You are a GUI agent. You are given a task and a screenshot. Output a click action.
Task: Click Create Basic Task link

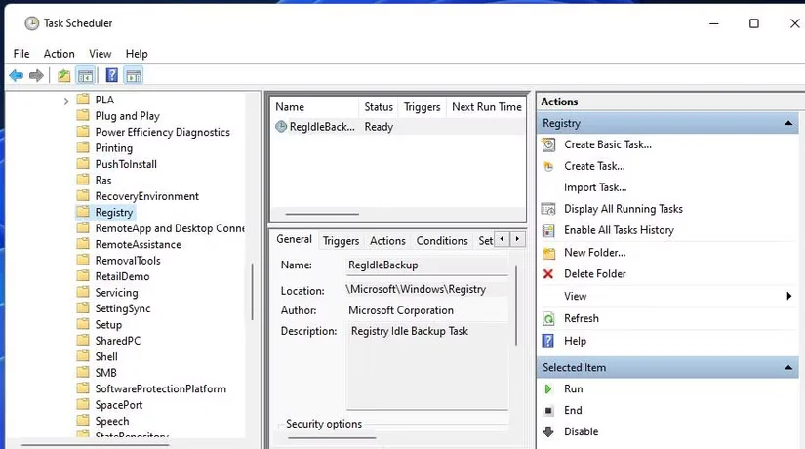coord(607,144)
